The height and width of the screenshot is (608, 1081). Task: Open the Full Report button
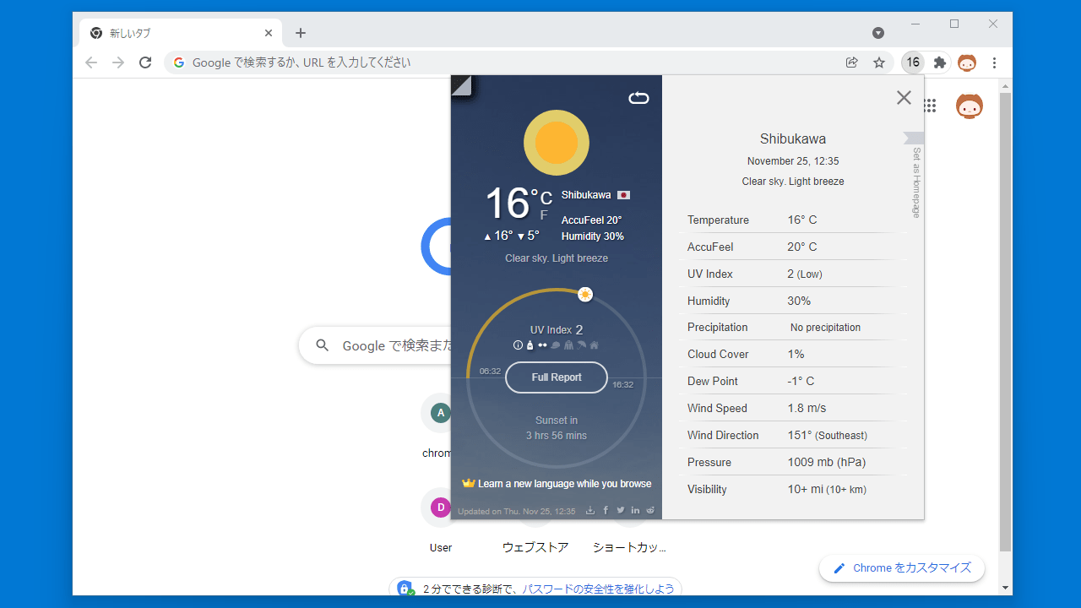(x=557, y=377)
